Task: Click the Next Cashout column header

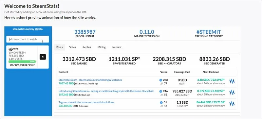Action: tap(211, 72)
